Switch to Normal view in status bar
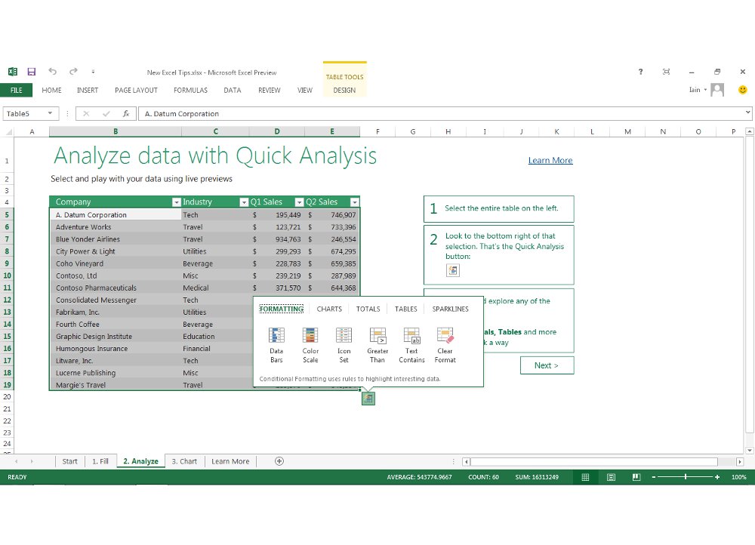Viewport: 755px width, 545px height. pos(586,477)
